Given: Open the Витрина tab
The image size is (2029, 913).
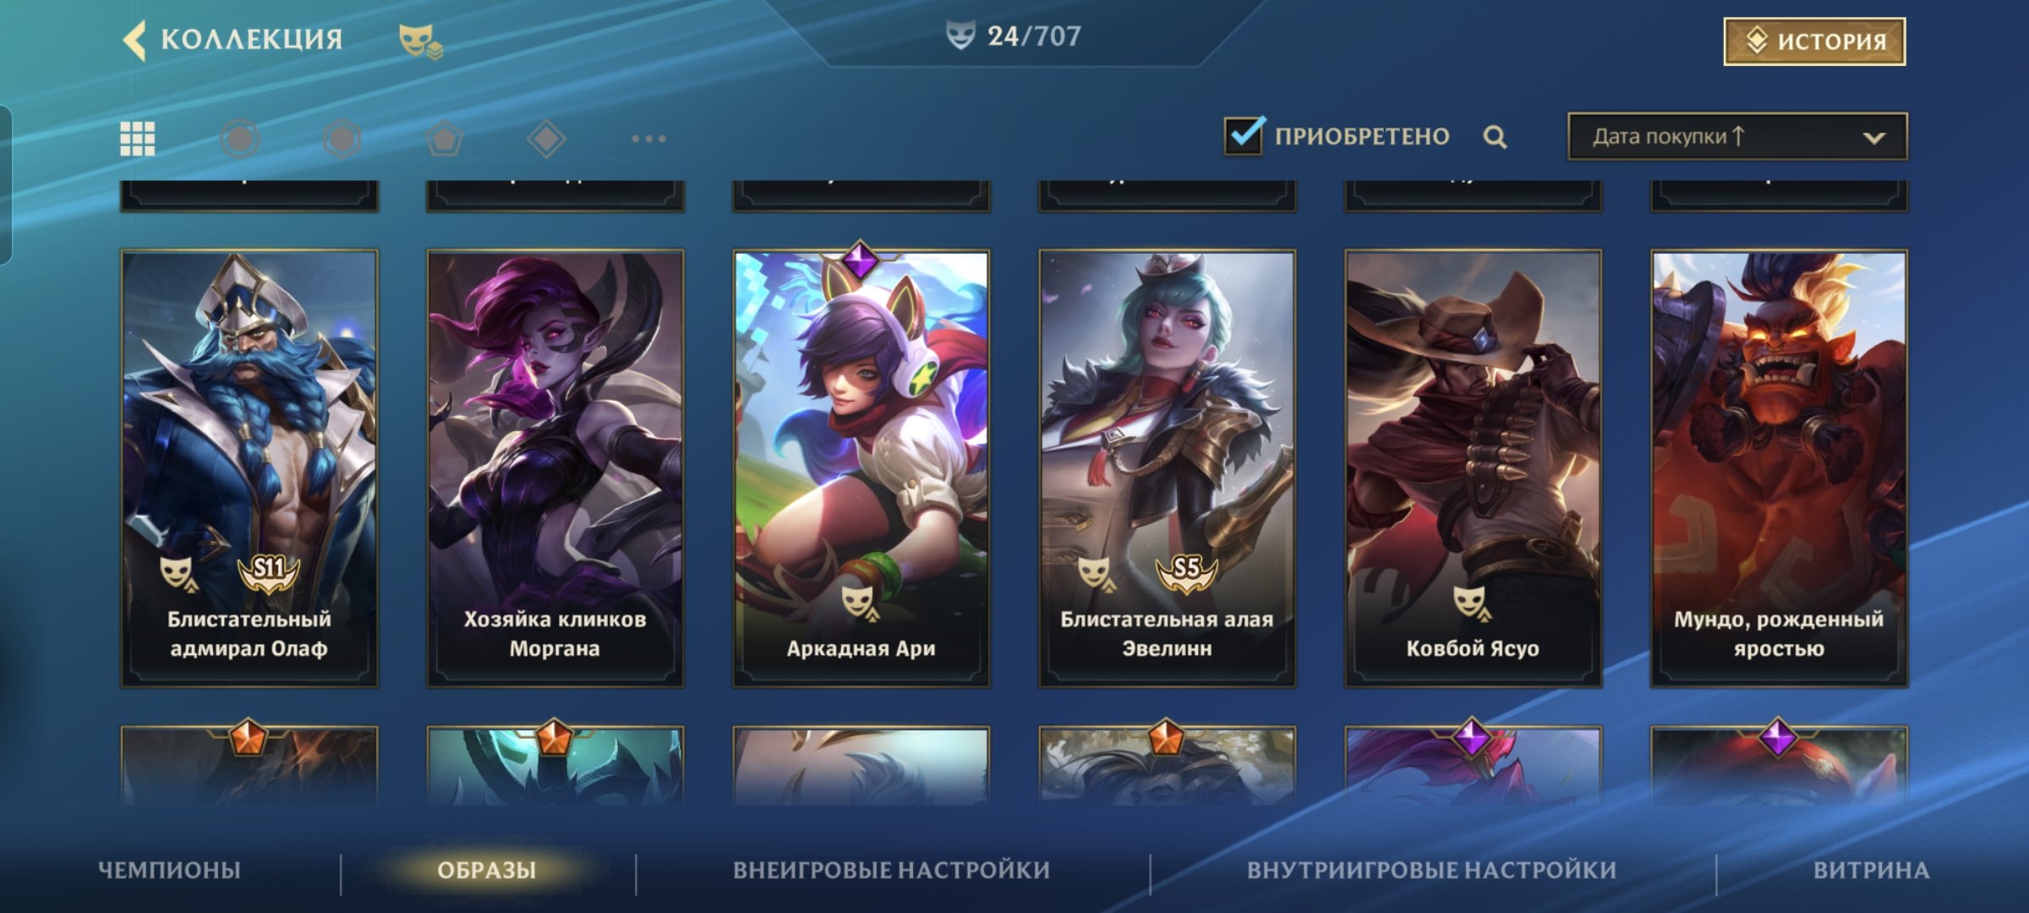Looking at the screenshot, I should point(1871,870).
